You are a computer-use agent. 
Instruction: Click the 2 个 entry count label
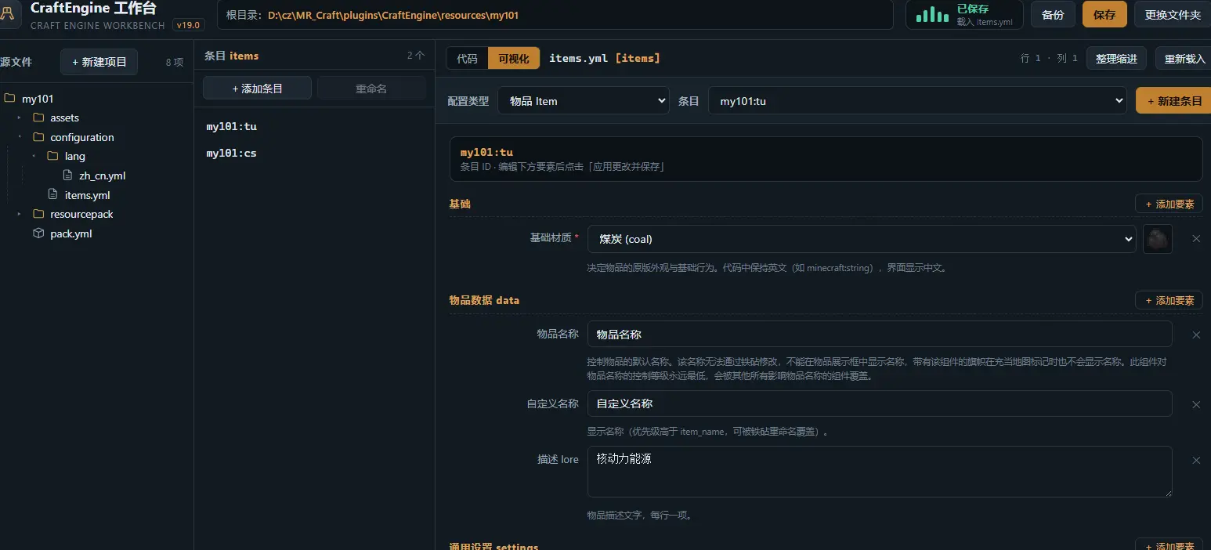[416, 56]
